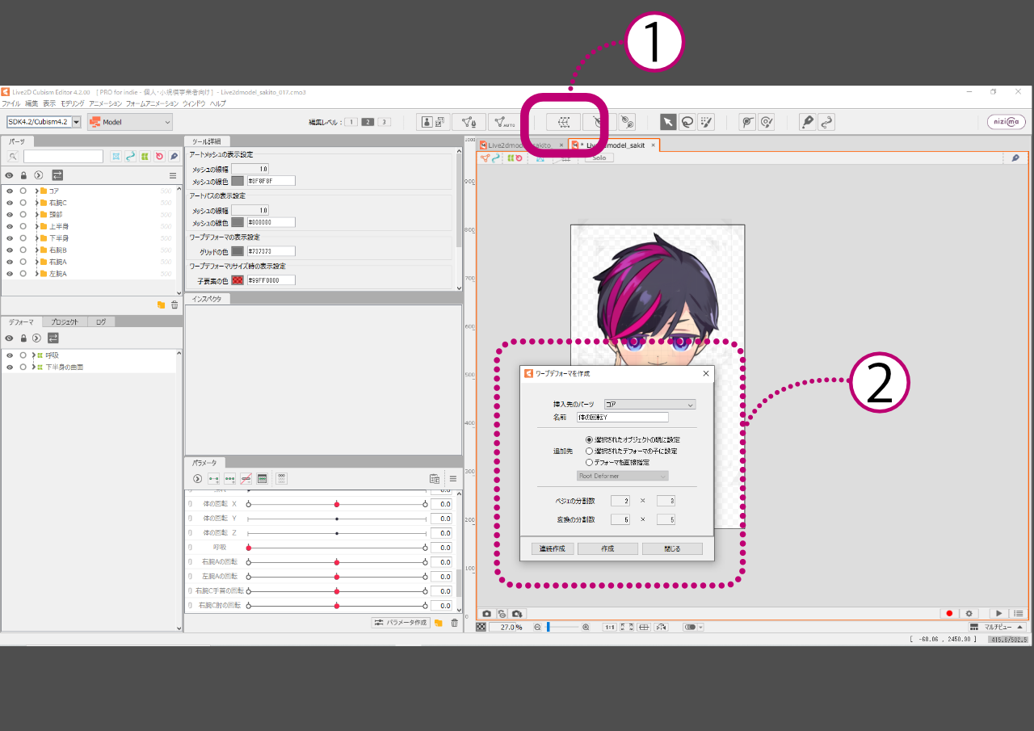The width and height of the screenshot is (1034, 731).
Task: Click the 連続作成 button
Action: tap(553, 548)
